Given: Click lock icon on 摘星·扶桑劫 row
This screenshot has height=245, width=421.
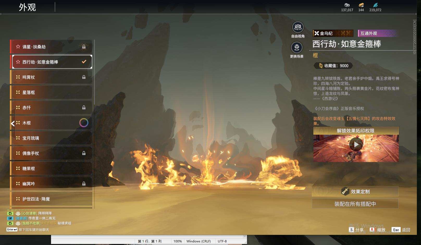Looking at the screenshot, I should (84, 47).
